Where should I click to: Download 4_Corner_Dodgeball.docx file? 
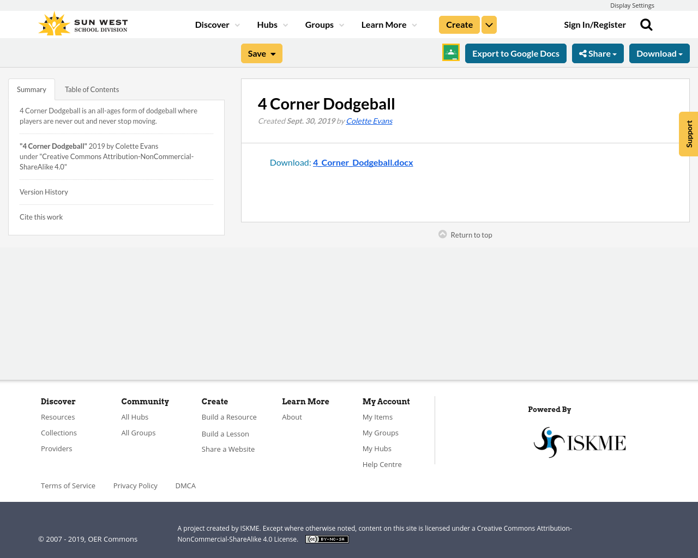coord(363,161)
